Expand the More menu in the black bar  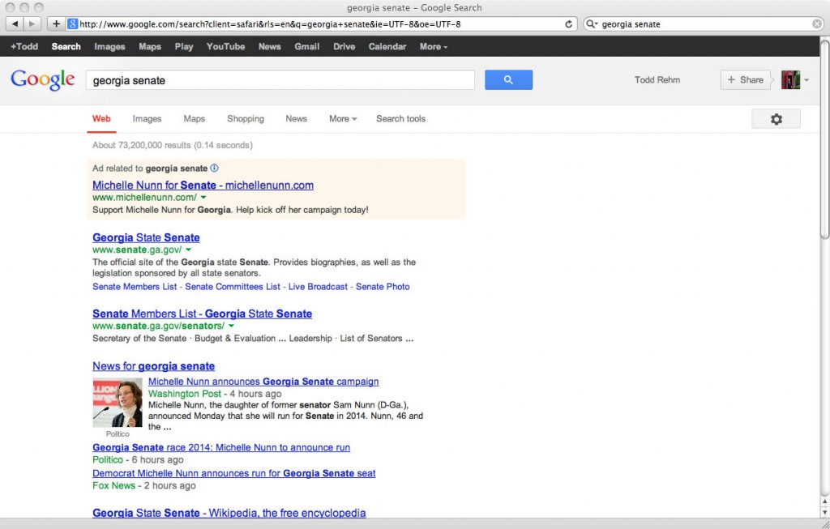434,46
